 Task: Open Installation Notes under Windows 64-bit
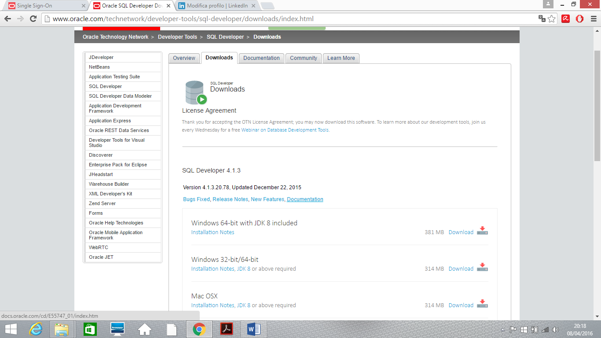tap(213, 232)
